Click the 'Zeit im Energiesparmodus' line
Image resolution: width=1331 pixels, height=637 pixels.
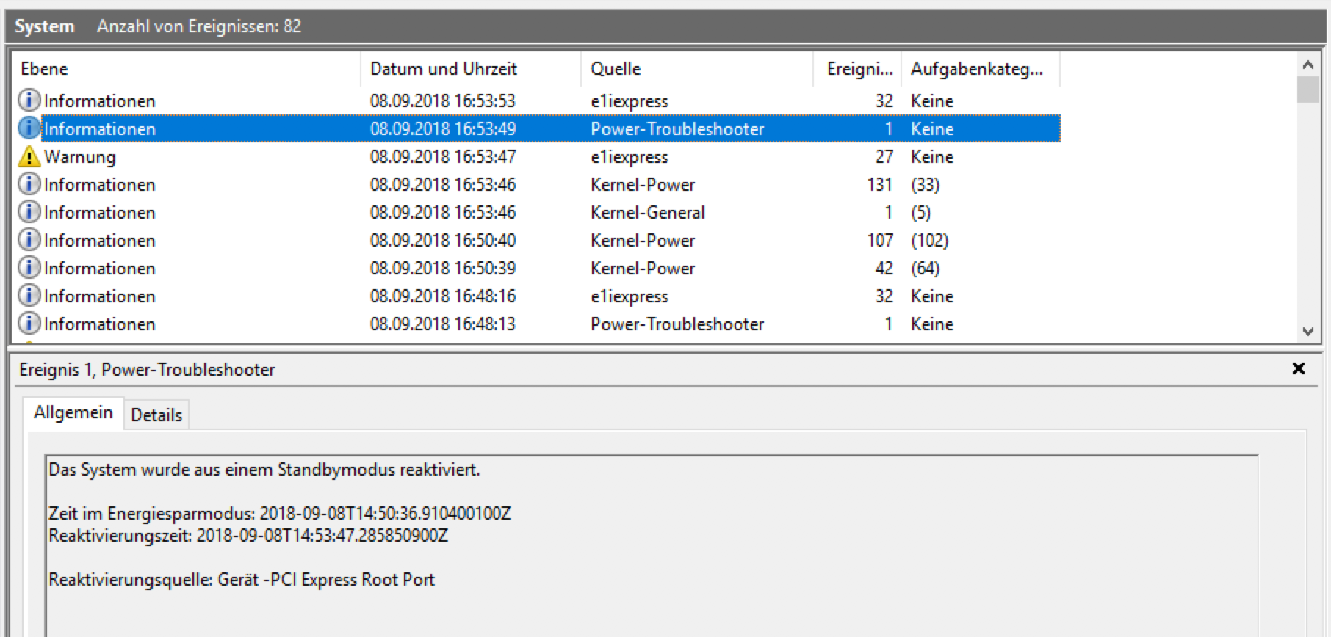pyautogui.click(x=280, y=513)
